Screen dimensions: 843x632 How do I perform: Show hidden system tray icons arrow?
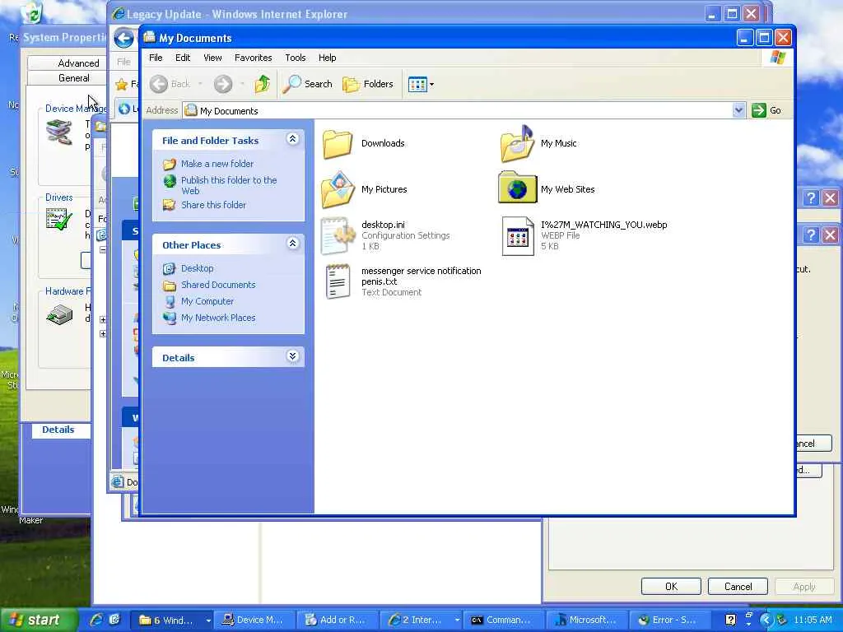coord(766,620)
